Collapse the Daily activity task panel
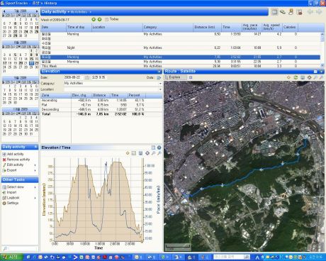Viewport: 326px width, 261px height. point(35,147)
